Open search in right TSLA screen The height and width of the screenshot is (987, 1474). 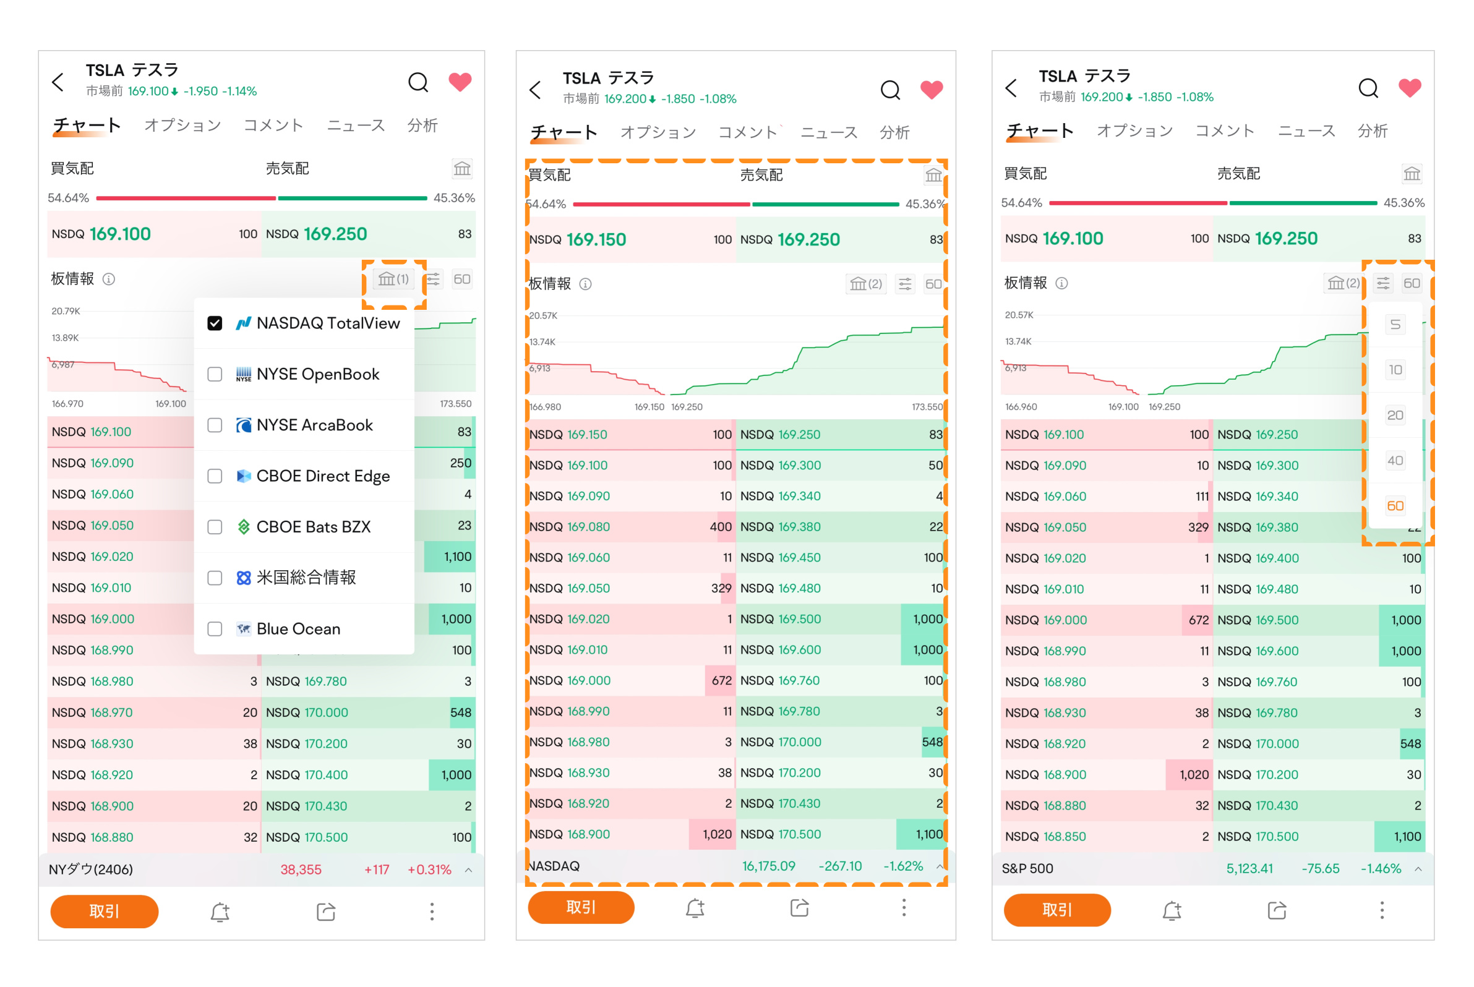tap(1368, 88)
